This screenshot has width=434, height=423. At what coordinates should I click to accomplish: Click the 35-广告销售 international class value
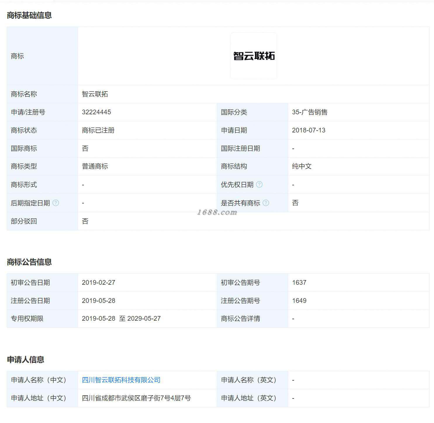(310, 112)
